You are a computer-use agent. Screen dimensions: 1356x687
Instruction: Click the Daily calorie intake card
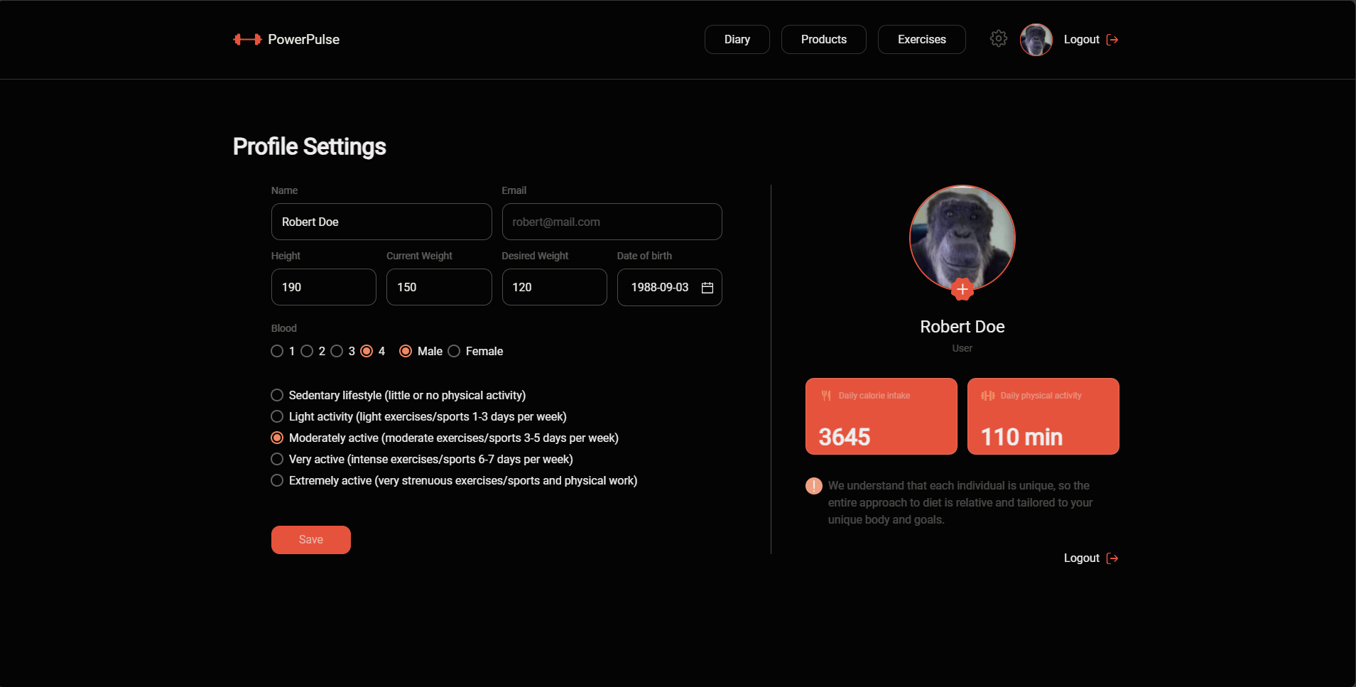tap(882, 416)
